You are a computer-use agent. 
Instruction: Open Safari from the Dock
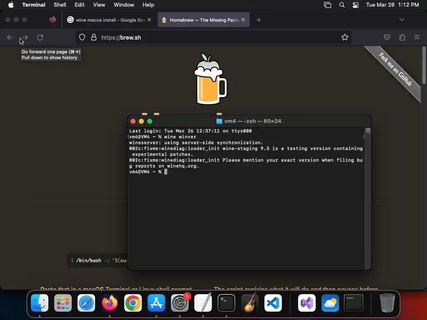click(86, 303)
